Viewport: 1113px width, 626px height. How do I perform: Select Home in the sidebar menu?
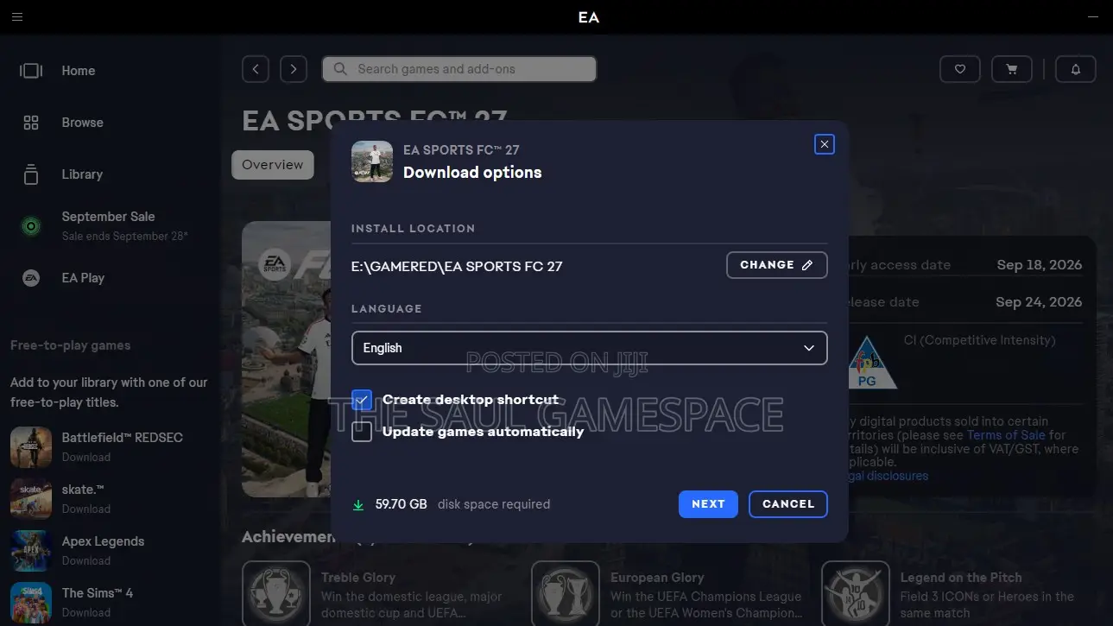tap(79, 71)
